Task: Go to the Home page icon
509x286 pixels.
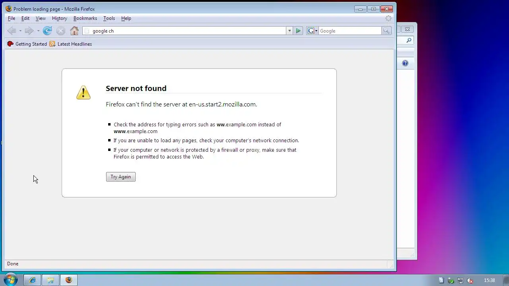Action: pos(74,31)
